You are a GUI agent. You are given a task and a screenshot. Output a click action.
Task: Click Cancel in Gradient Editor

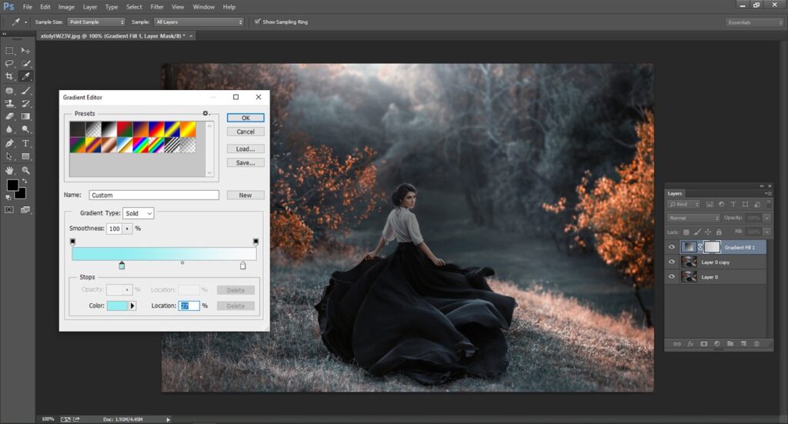245,132
